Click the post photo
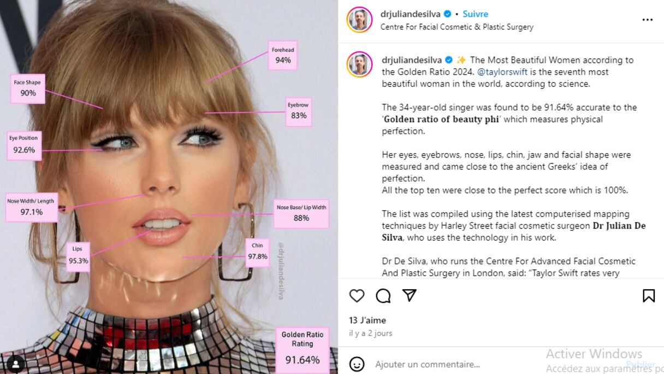Screen dimensions: 664x374 pos(169,187)
